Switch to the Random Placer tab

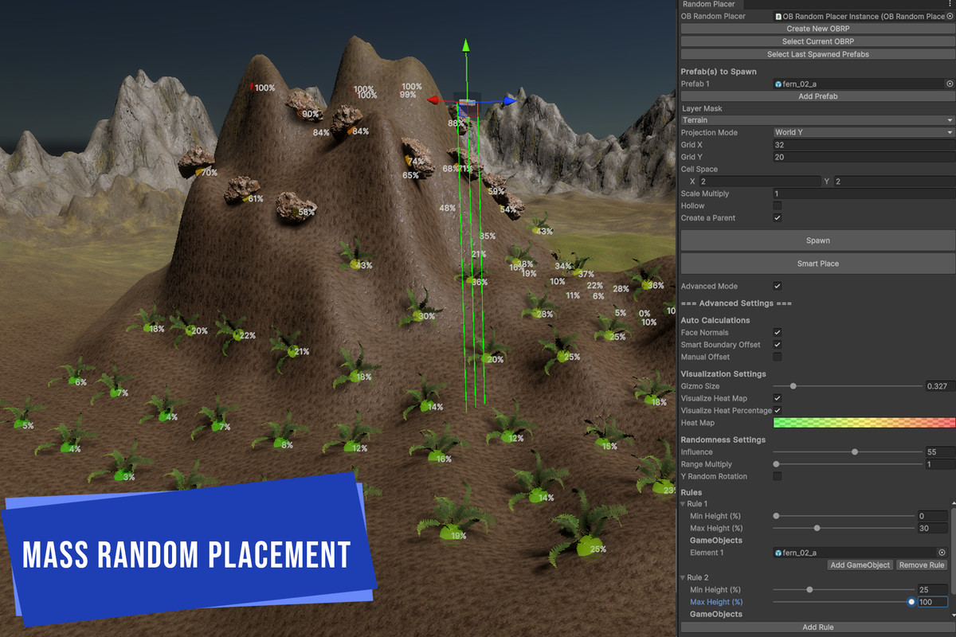[x=709, y=4]
